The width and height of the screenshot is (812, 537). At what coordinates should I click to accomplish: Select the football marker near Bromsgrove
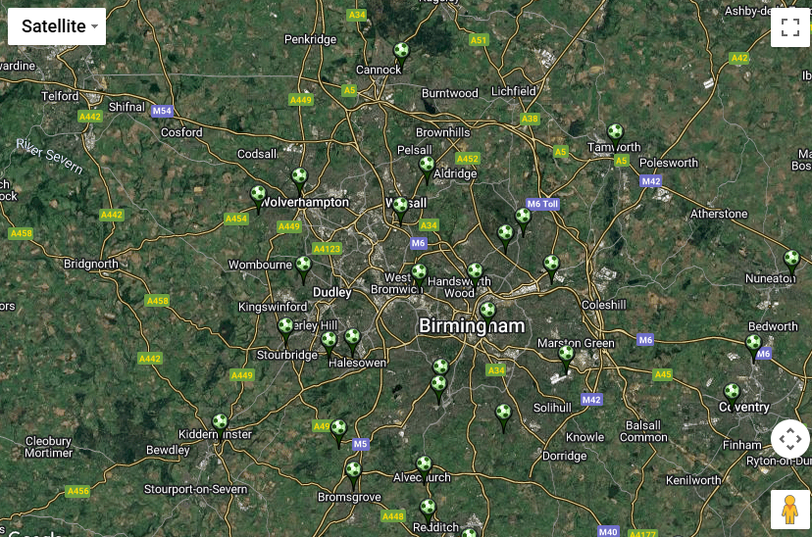[x=353, y=474]
